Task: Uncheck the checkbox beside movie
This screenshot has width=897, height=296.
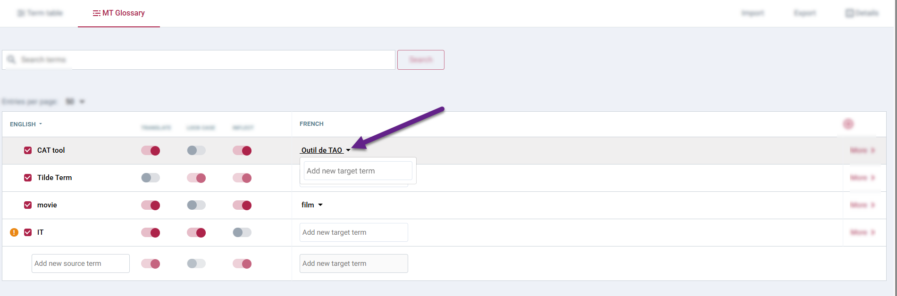Action: click(x=28, y=205)
